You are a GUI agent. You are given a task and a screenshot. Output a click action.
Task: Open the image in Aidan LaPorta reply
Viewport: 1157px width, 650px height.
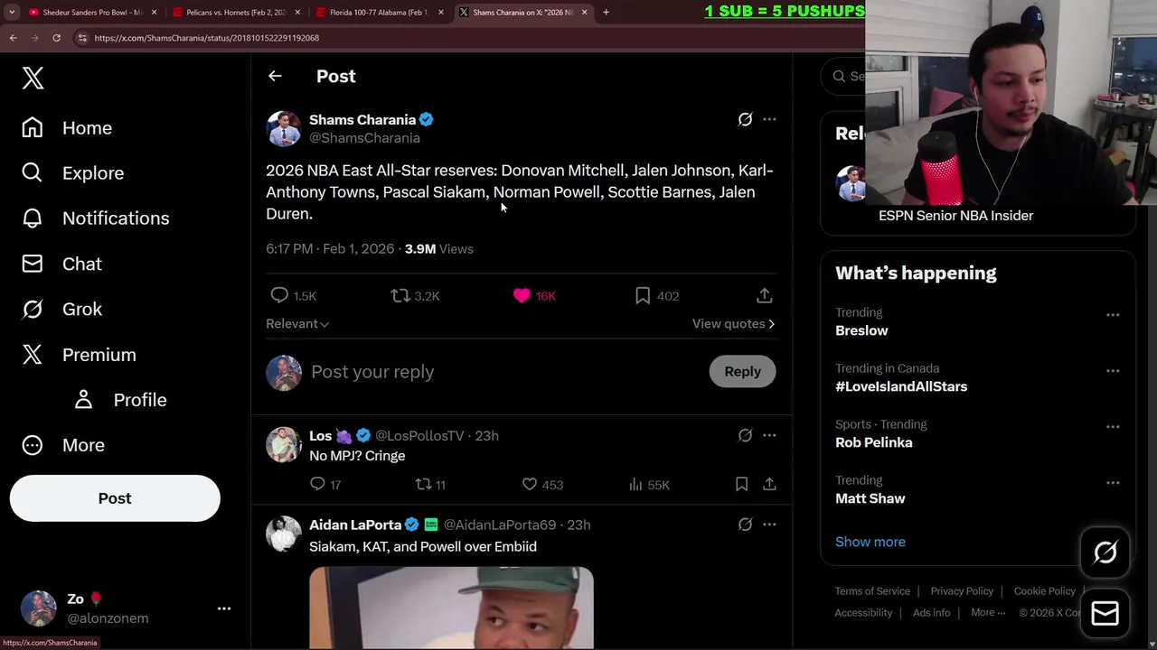point(451,608)
